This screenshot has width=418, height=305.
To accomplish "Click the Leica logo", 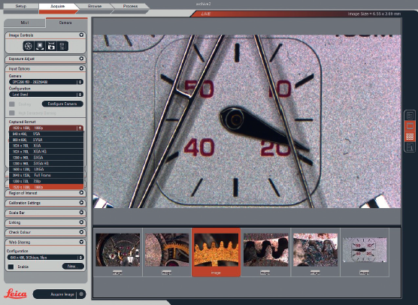I will point(16,294).
